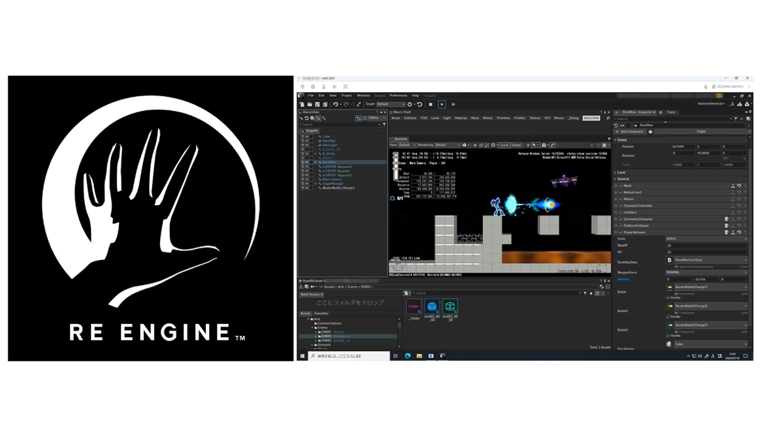Click the Hierarchies search field
The width and height of the screenshot is (784, 441).
[338, 124]
